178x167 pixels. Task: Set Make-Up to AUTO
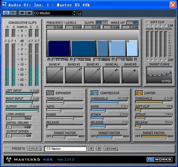pyautogui.click(x=136, y=23)
